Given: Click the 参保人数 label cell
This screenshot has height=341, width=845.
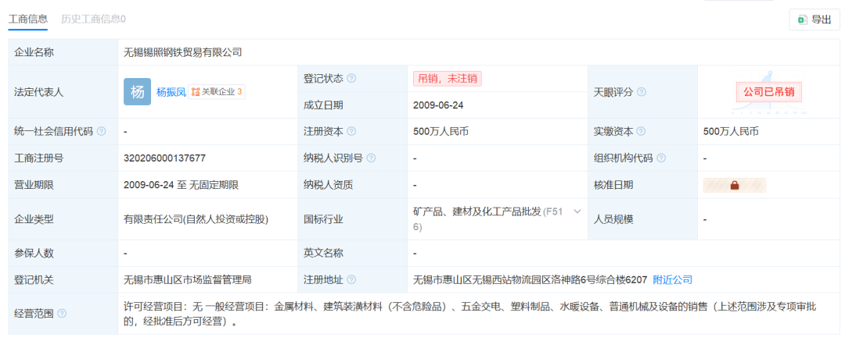Looking at the screenshot, I should [x=63, y=253].
